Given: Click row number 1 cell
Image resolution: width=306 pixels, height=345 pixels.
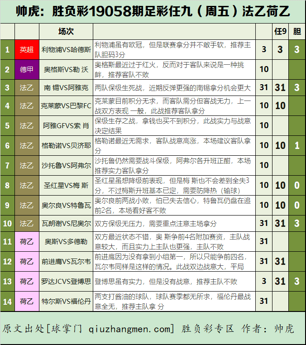Looking at the screenshot, I should 8,49.
